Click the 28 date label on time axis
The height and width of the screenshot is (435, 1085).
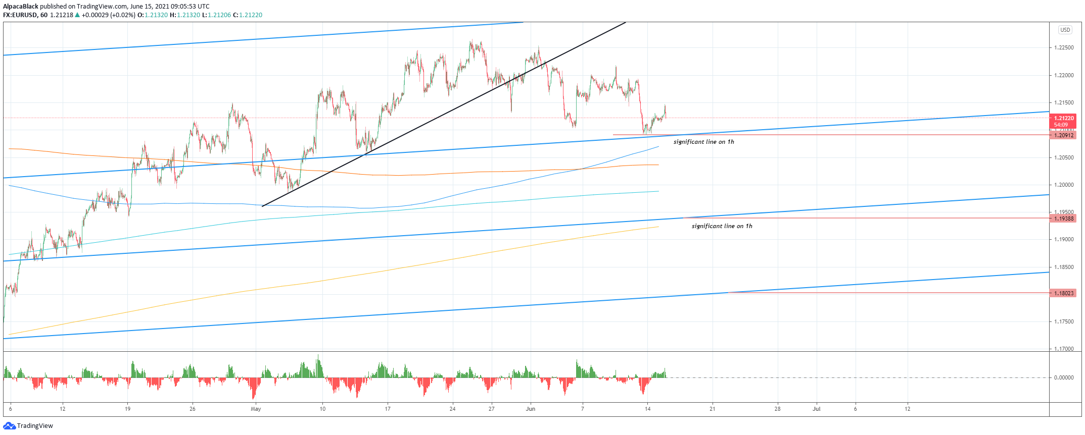(x=777, y=409)
